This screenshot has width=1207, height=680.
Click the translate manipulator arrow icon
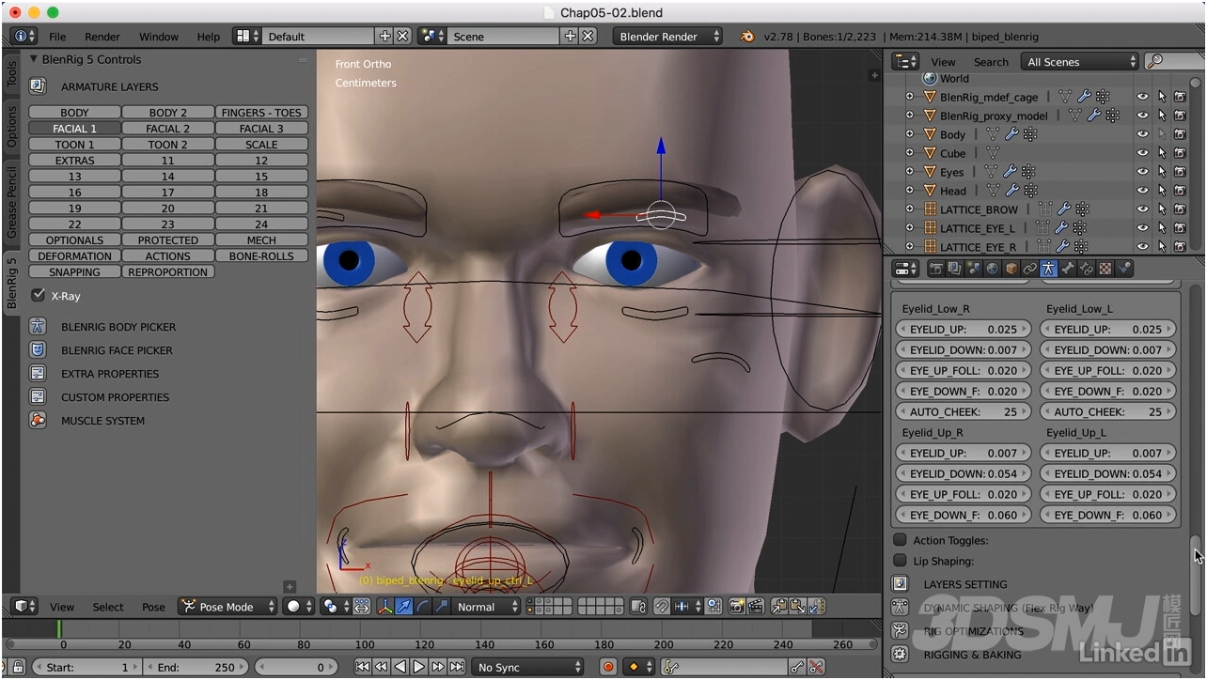coord(403,607)
